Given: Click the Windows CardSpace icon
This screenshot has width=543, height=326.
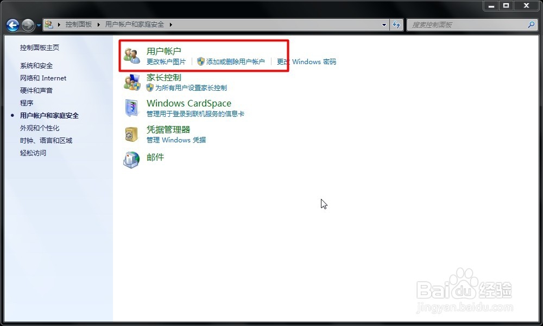Looking at the screenshot, I should [132, 108].
